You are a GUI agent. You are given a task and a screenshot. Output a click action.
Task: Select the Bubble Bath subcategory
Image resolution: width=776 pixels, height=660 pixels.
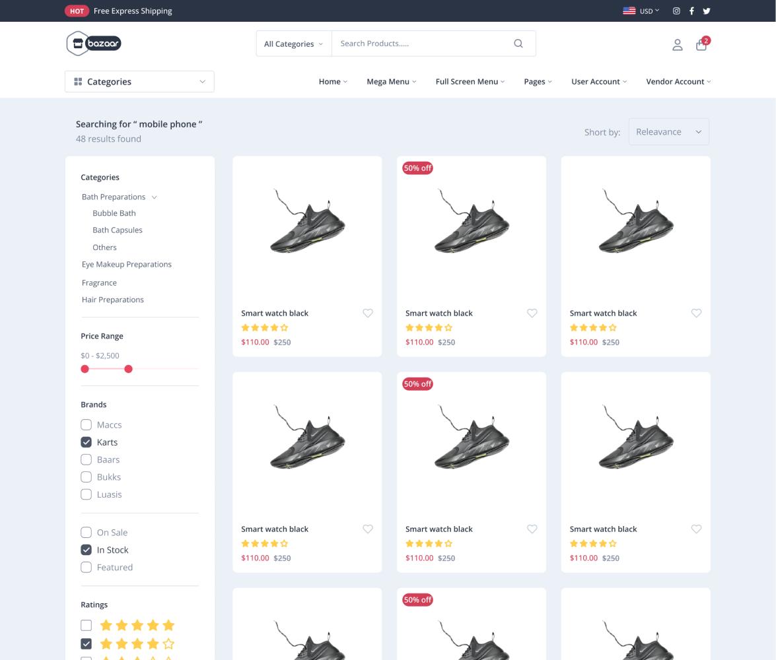pyautogui.click(x=114, y=213)
